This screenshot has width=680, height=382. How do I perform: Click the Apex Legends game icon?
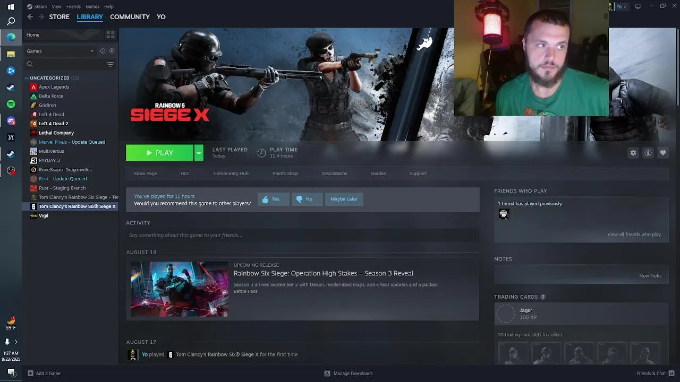click(x=33, y=87)
